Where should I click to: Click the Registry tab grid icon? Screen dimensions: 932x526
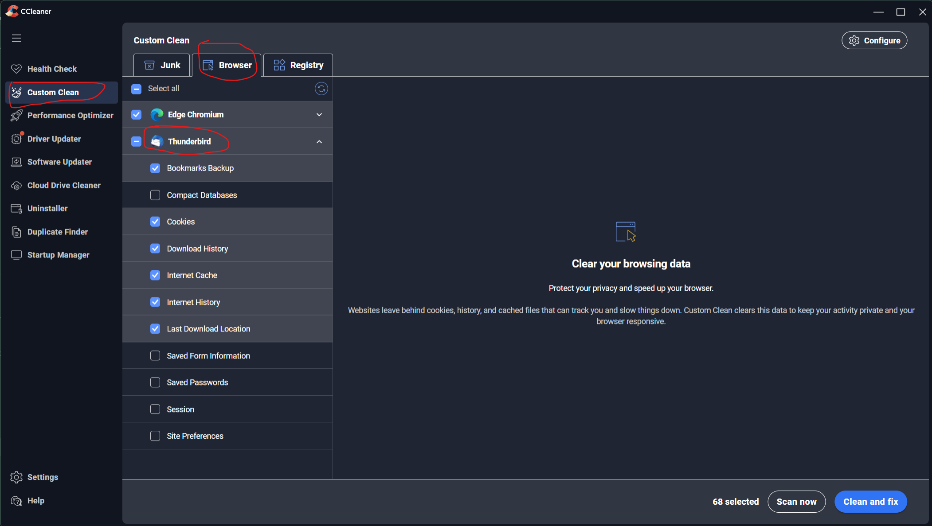[x=279, y=65]
